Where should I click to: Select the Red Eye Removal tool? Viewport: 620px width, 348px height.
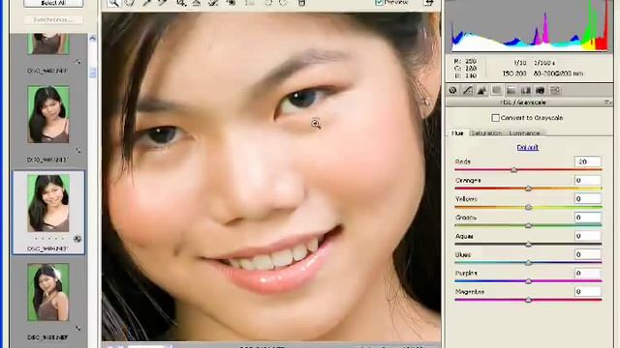(232, 3)
